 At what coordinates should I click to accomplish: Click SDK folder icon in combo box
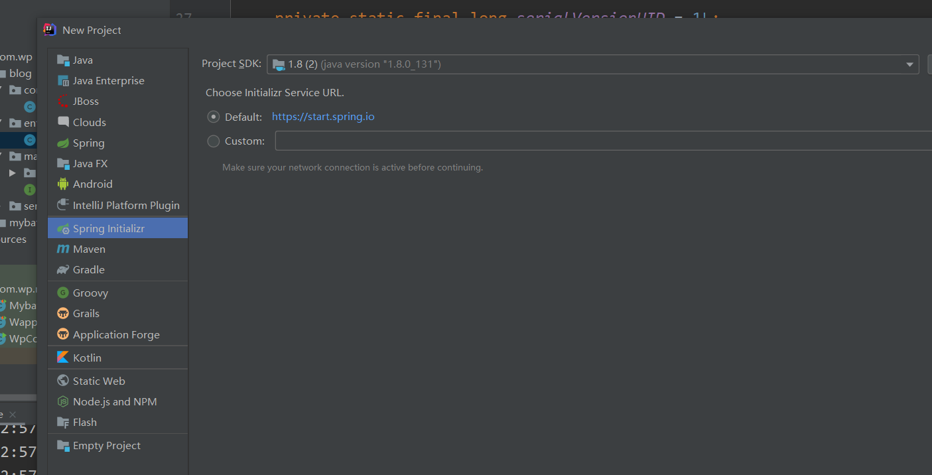coord(279,64)
